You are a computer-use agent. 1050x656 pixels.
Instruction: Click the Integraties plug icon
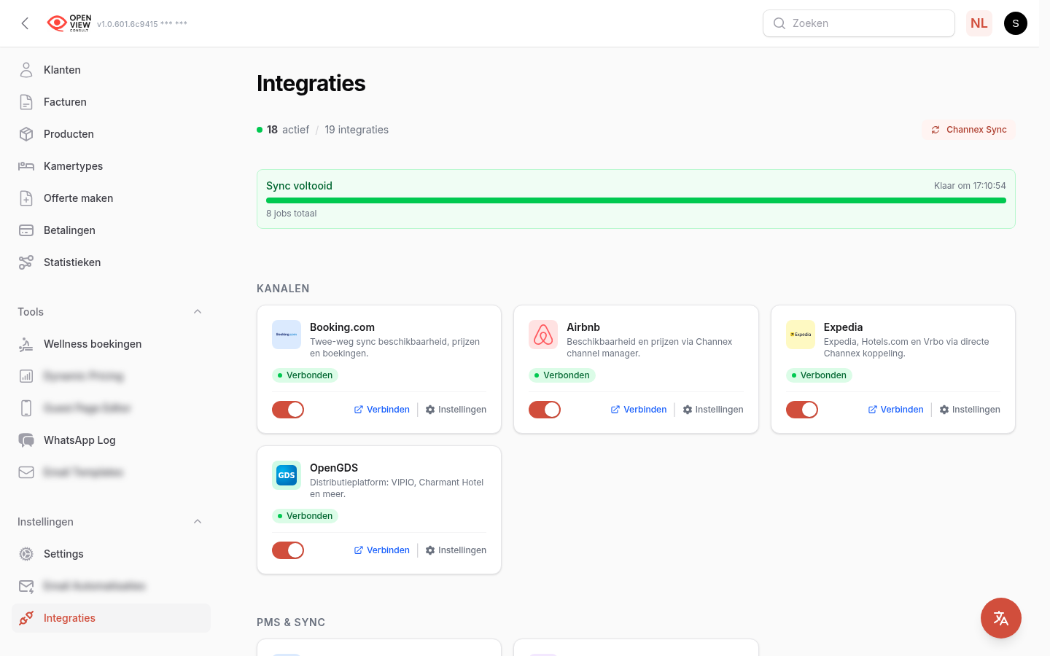tap(26, 618)
